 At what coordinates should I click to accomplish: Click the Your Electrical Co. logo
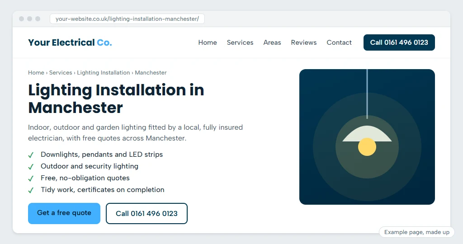coord(70,42)
